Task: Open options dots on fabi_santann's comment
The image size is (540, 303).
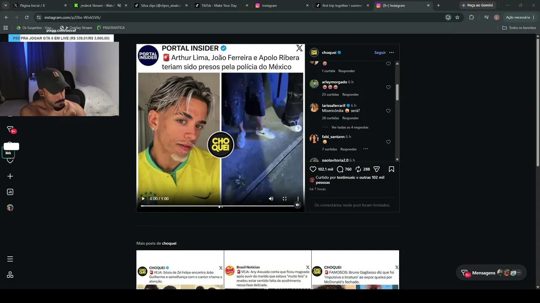Action: [365, 149]
